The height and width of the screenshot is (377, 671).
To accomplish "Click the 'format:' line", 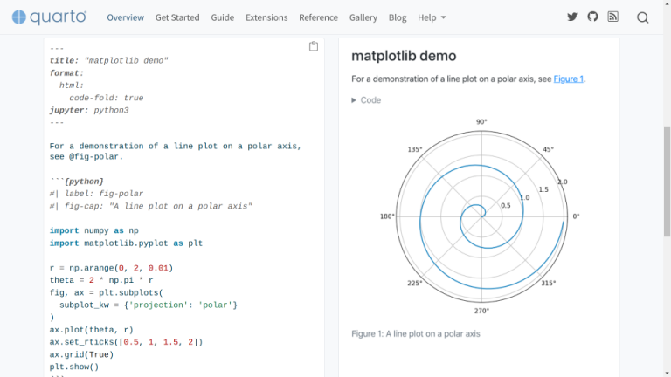I will [66, 73].
